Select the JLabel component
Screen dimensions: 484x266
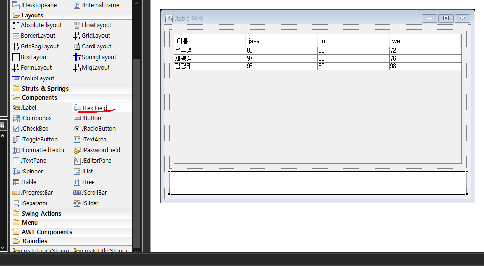click(24, 108)
